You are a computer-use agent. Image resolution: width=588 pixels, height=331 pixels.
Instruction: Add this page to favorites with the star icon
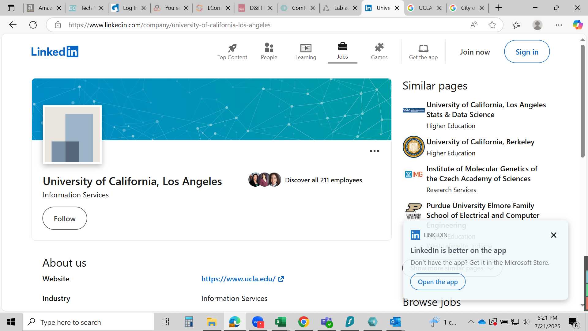(492, 25)
